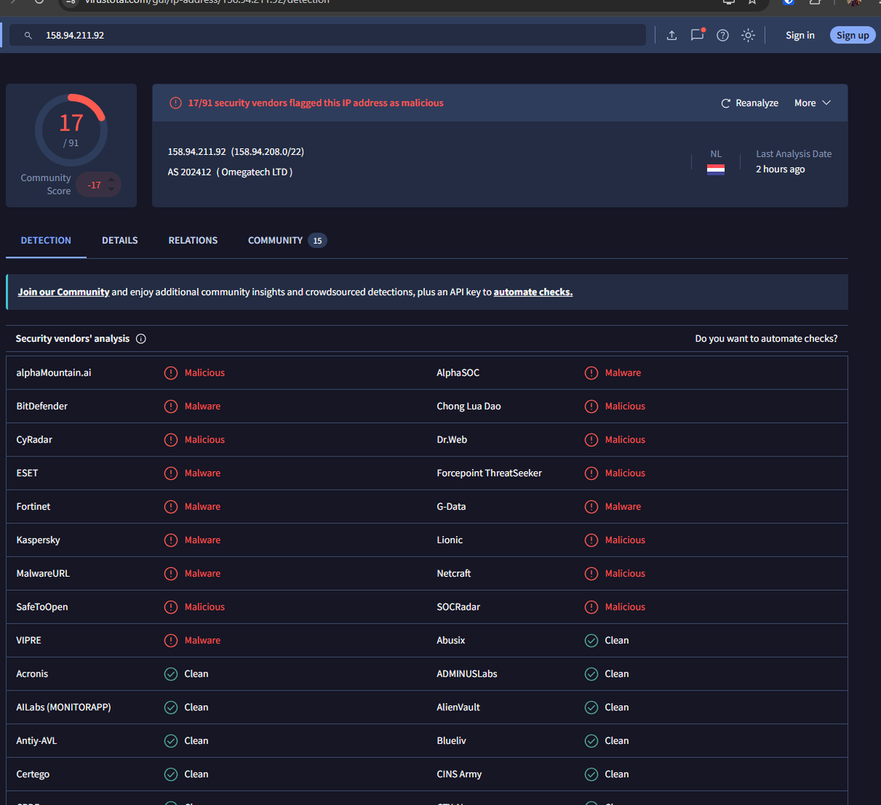Click the -17 community score value
The width and height of the screenshot is (881, 805).
tap(95, 185)
